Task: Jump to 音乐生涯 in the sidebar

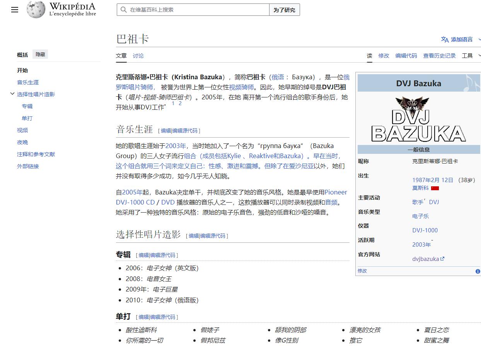Action: pyautogui.click(x=28, y=82)
